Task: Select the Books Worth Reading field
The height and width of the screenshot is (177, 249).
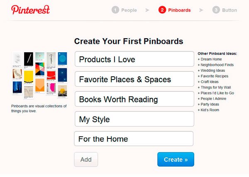Action: tap(134, 99)
